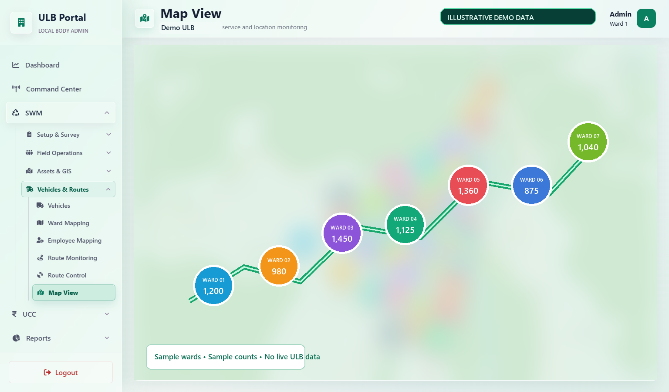Click the Admin avatar button
The height and width of the screenshot is (392, 669).
tap(646, 18)
